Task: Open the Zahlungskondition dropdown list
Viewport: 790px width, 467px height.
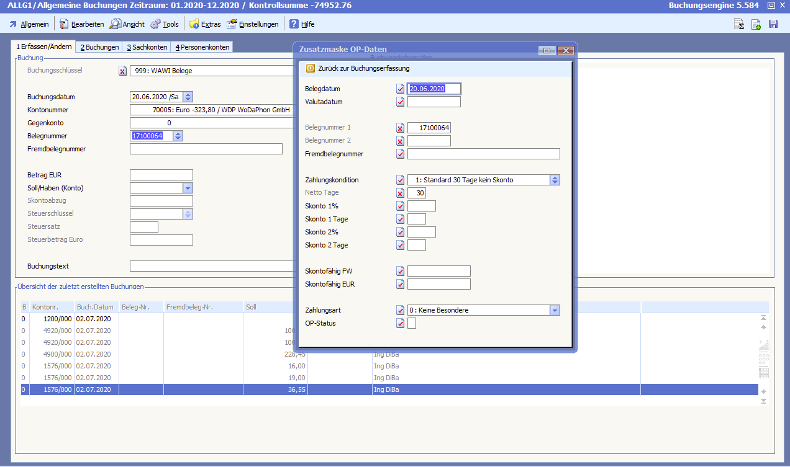Action: 555,180
